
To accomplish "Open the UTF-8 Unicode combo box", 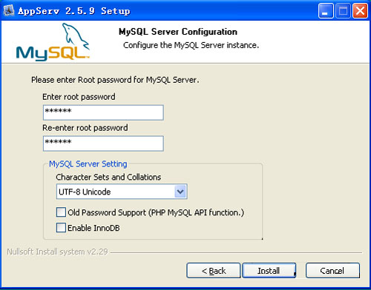I will (x=122, y=192).
